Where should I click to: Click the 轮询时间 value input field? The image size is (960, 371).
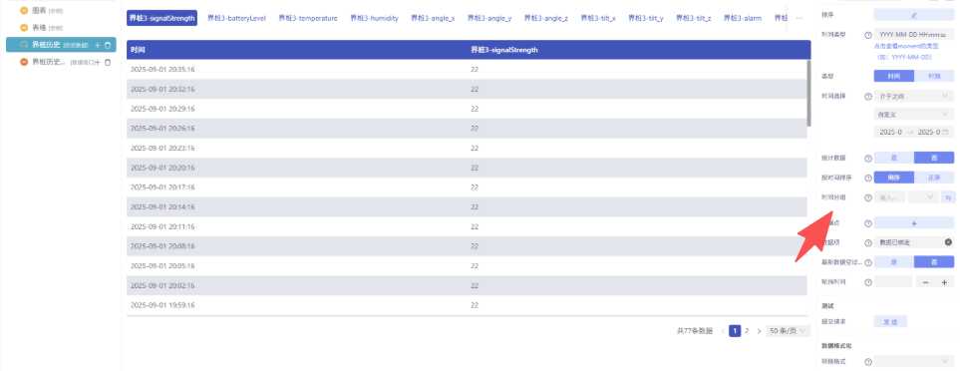point(893,282)
